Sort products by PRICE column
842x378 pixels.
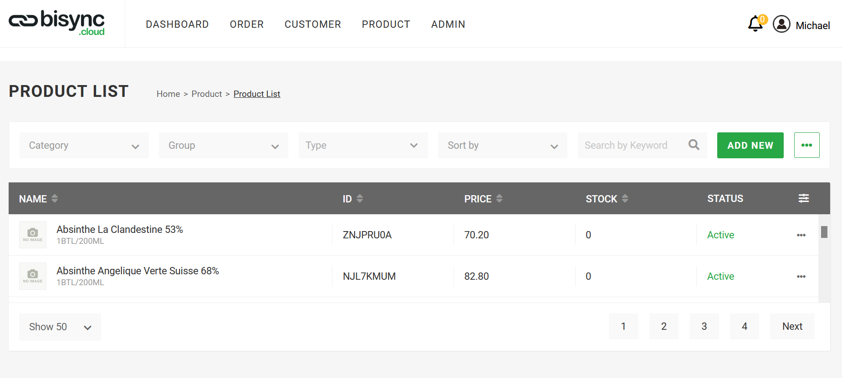tap(499, 198)
